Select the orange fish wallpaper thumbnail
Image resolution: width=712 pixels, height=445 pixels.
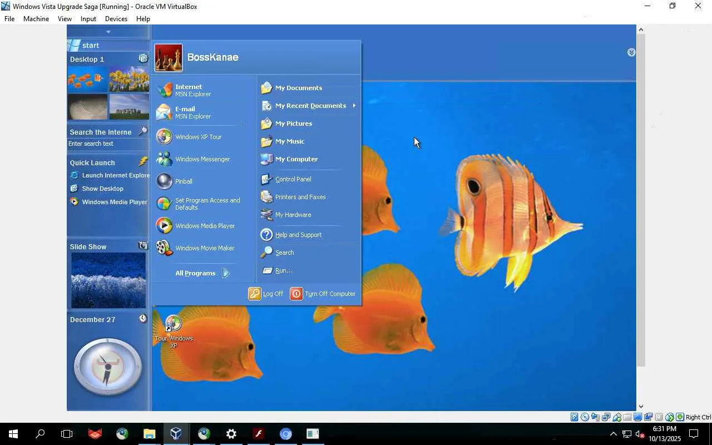(87, 79)
